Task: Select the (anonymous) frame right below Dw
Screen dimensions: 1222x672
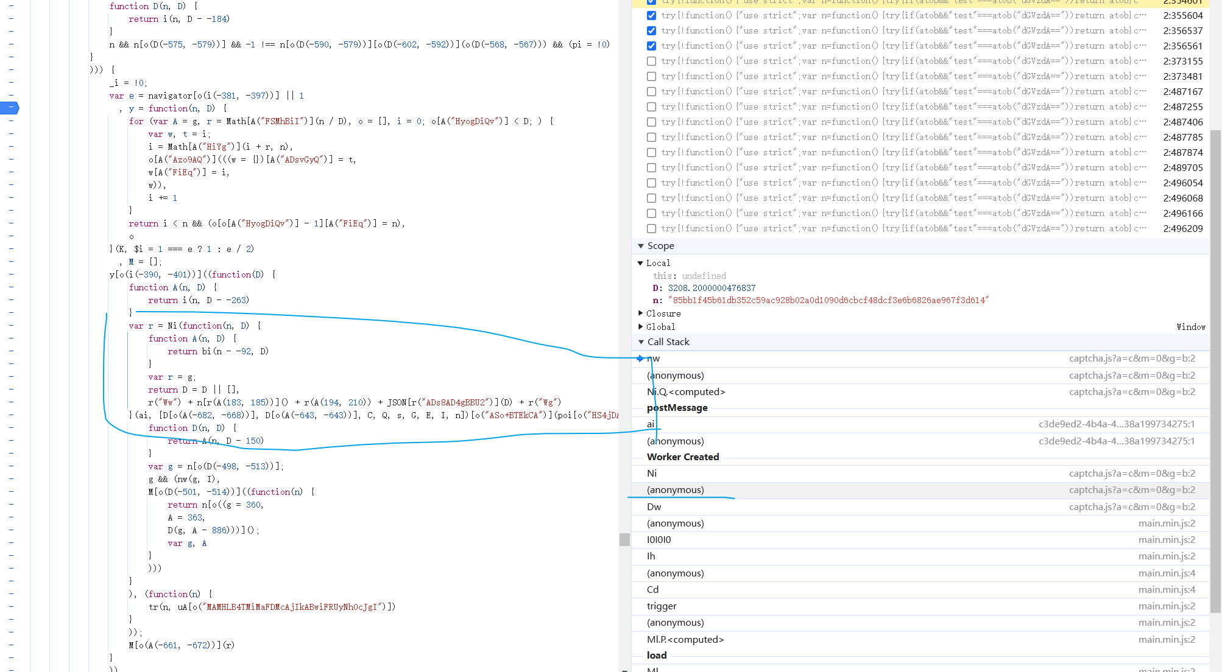Action: (x=920, y=523)
